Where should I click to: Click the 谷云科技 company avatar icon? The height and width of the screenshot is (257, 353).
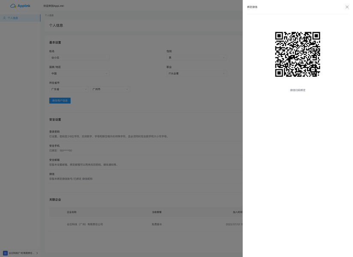click(5, 253)
